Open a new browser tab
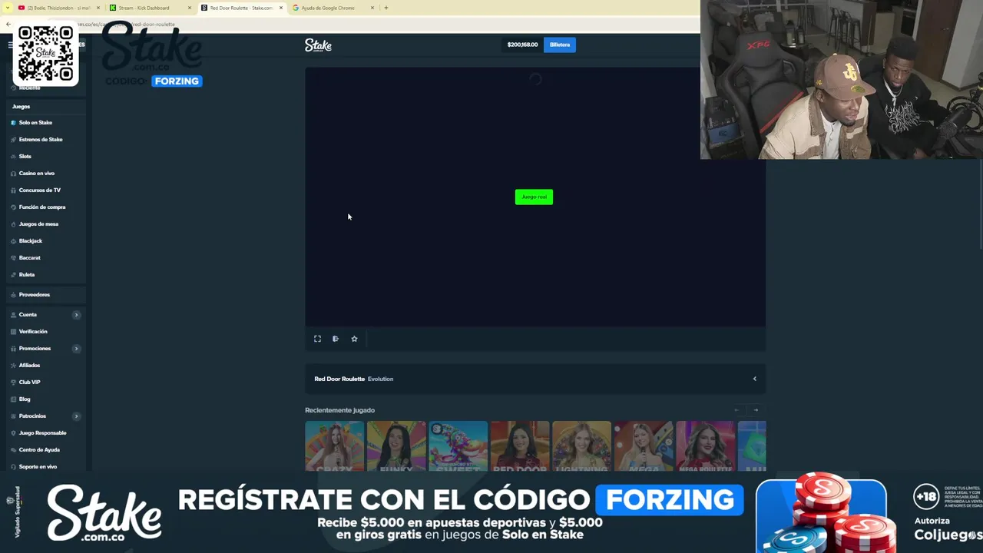This screenshot has width=983, height=553. click(x=386, y=8)
